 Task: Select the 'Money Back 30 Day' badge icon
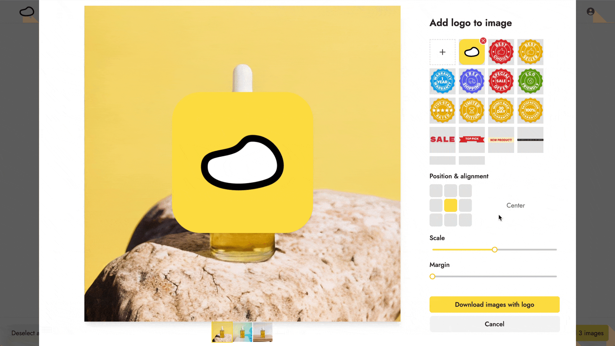tap(501, 110)
